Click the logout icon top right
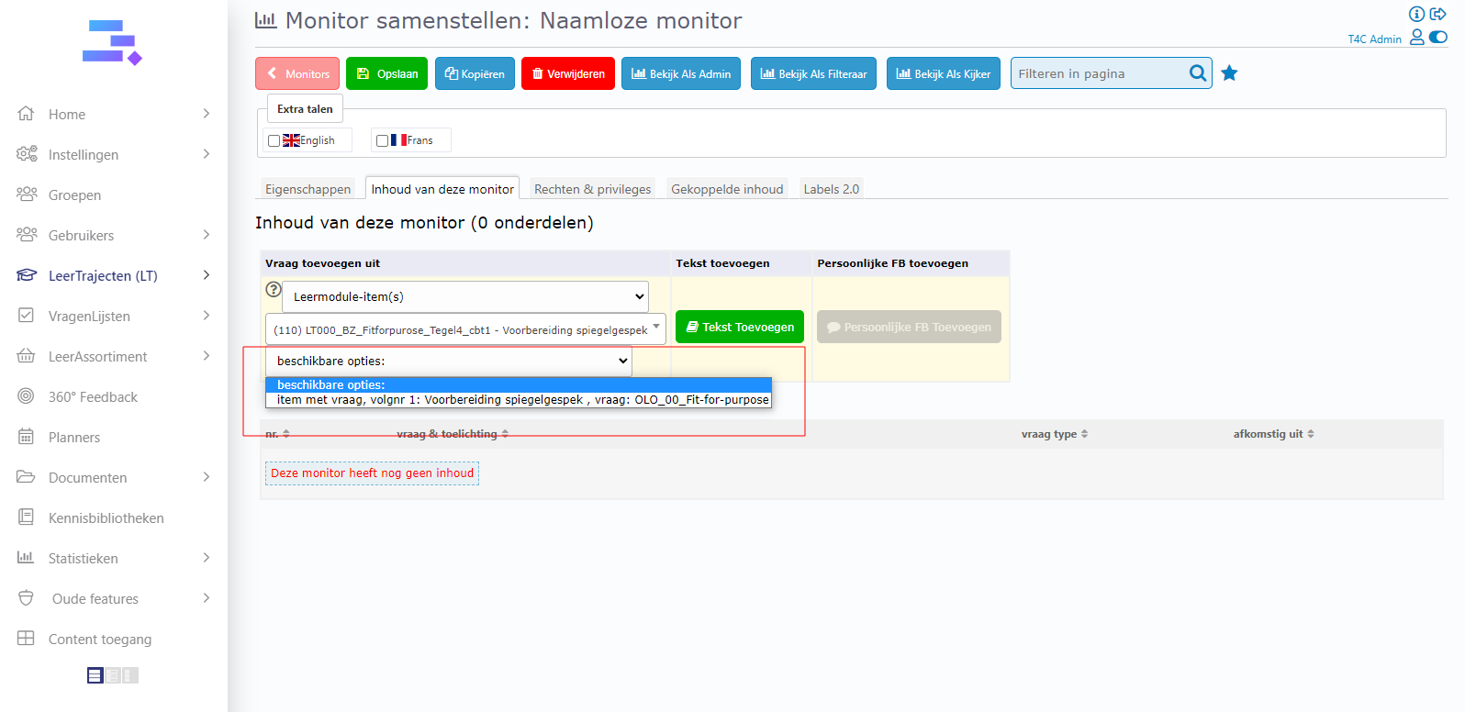 pos(1438,14)
